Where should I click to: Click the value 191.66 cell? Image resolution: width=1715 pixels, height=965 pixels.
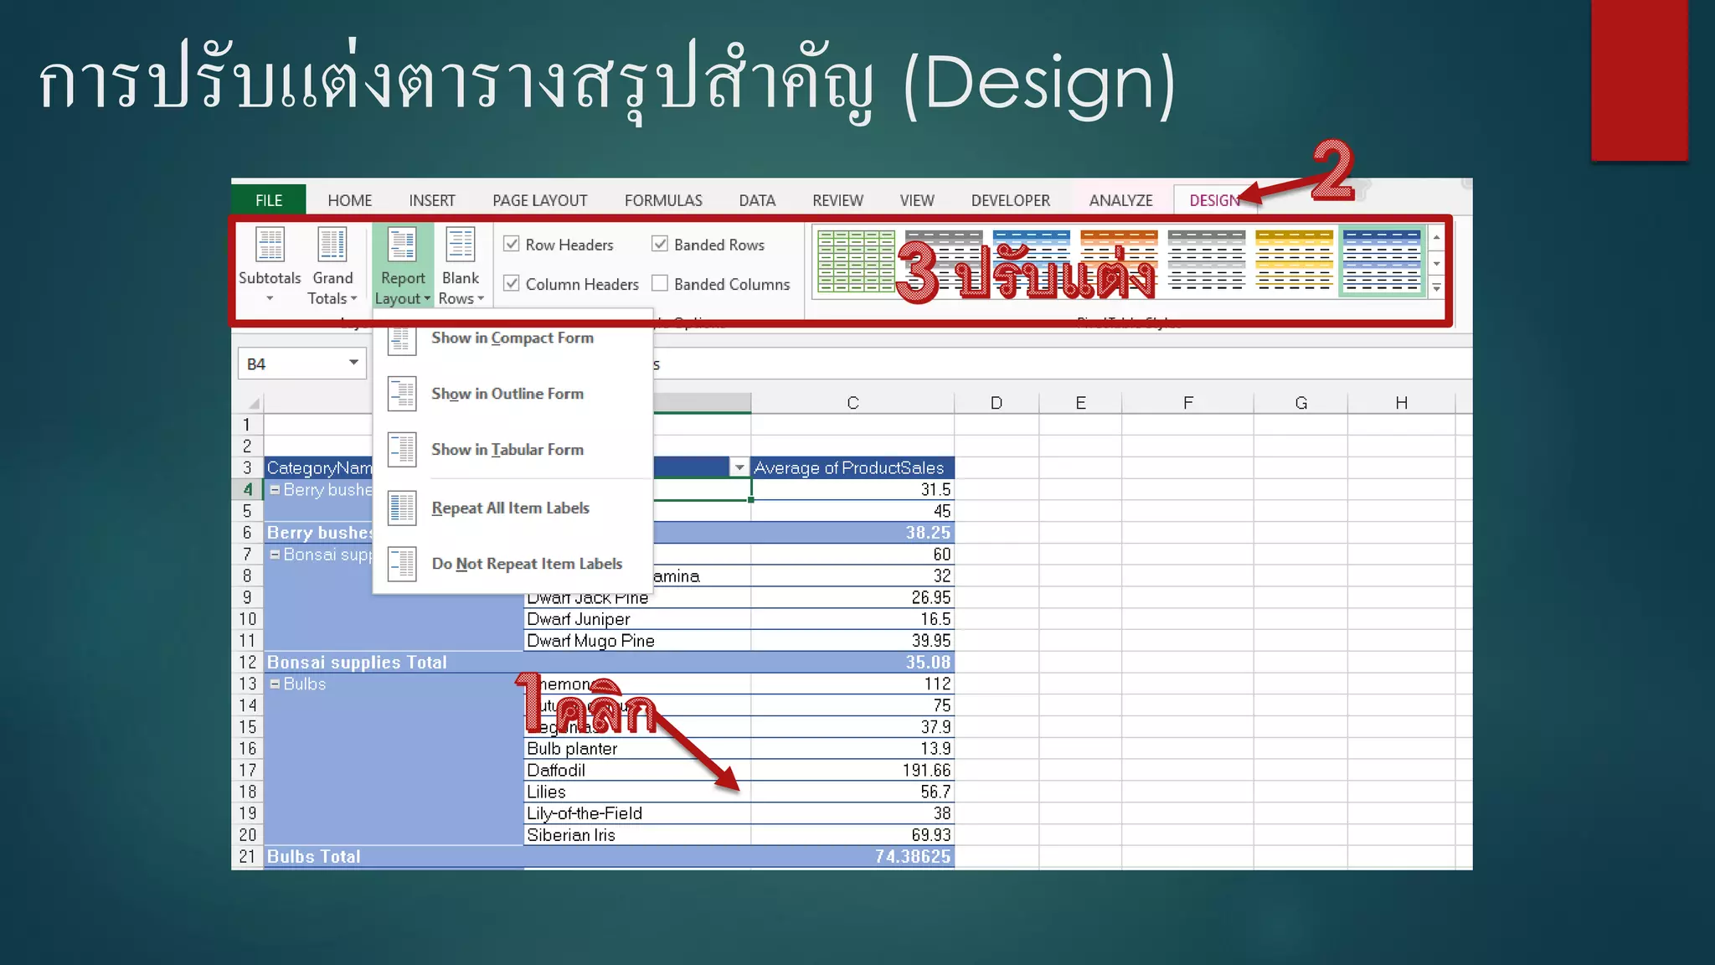pyautogui.click(x=852, y=771)
